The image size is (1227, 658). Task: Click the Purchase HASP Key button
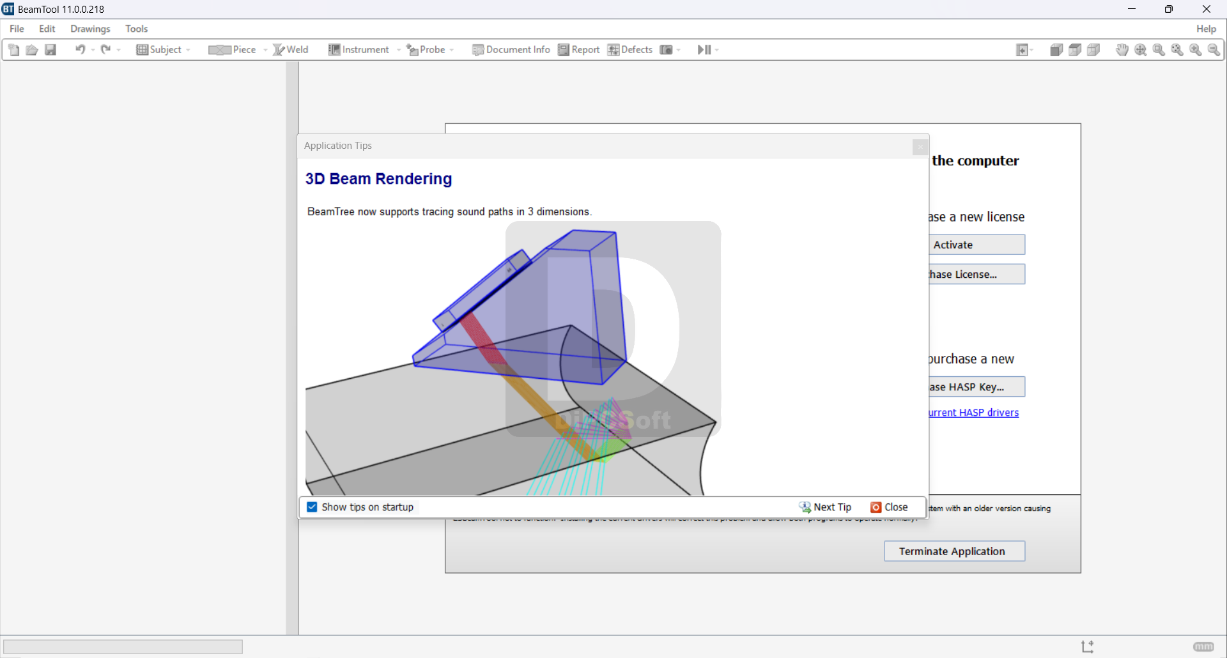tap(977, 387)
